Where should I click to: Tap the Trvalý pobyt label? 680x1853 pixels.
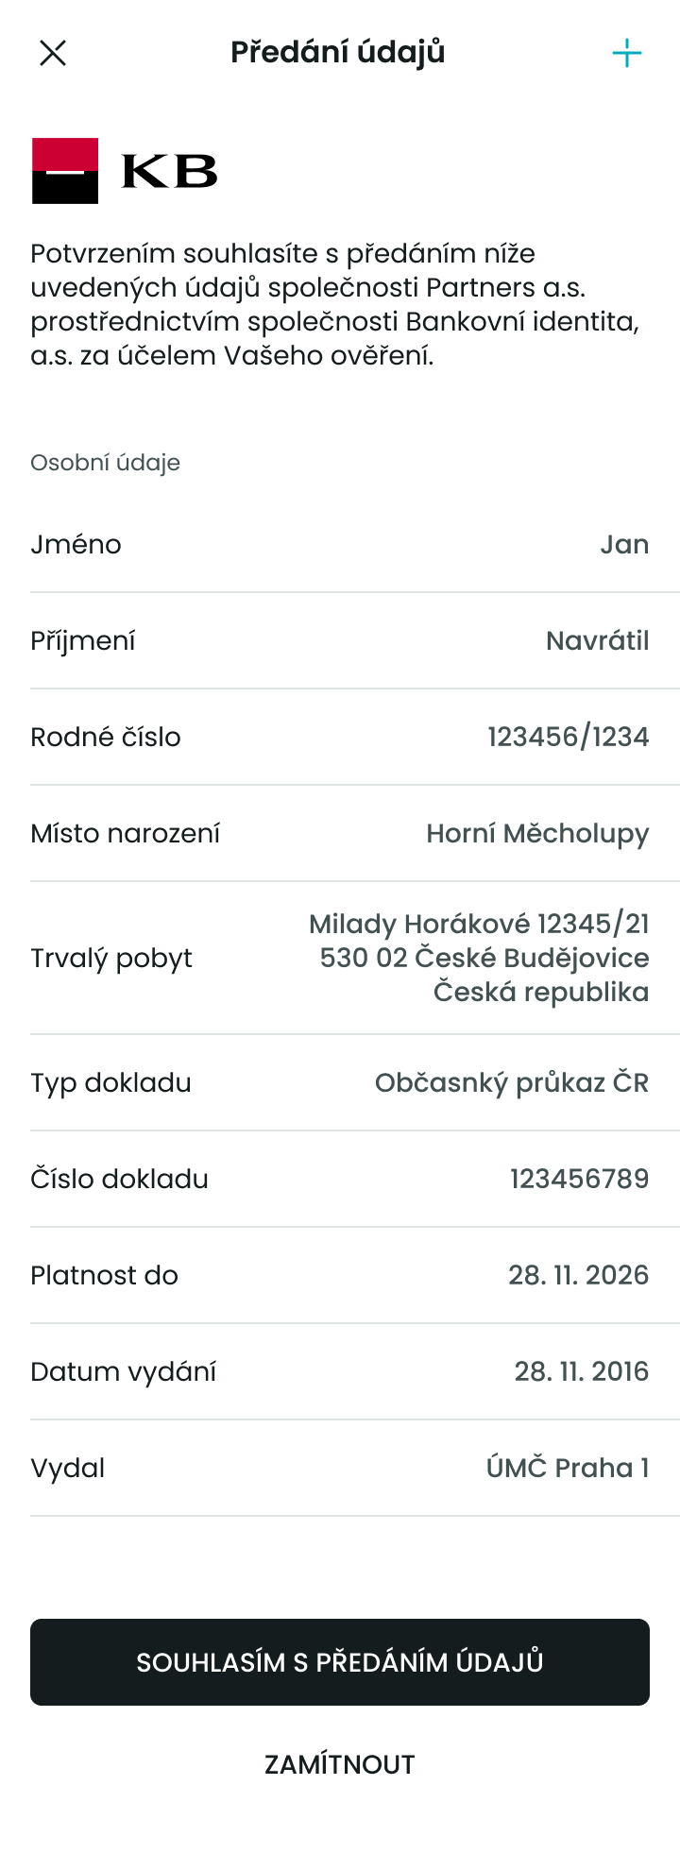111,959
